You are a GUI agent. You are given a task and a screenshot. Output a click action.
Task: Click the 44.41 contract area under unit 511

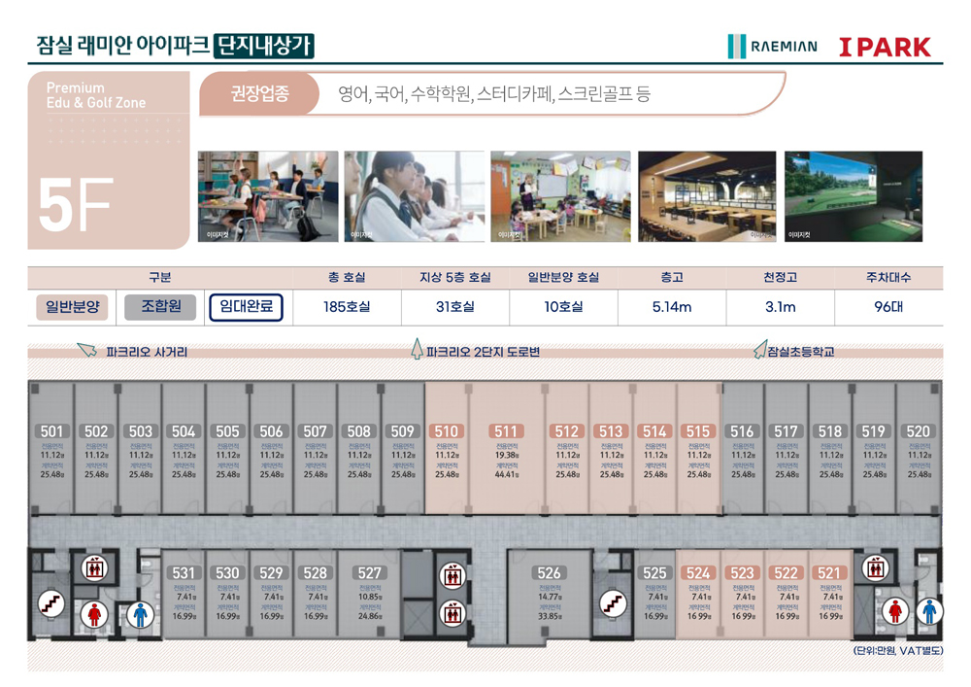(x=507, y=474)
